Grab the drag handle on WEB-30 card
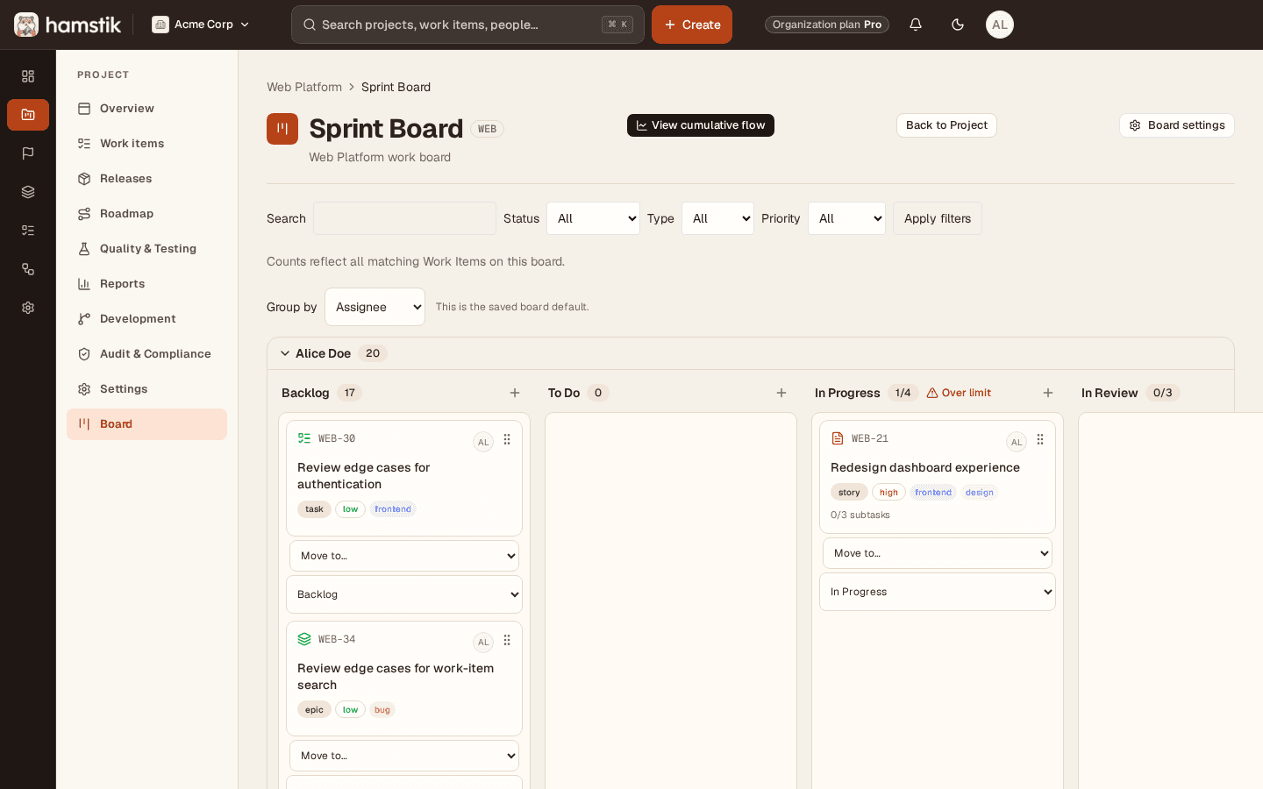The image size is (1263, 789). tap(507, 439)
